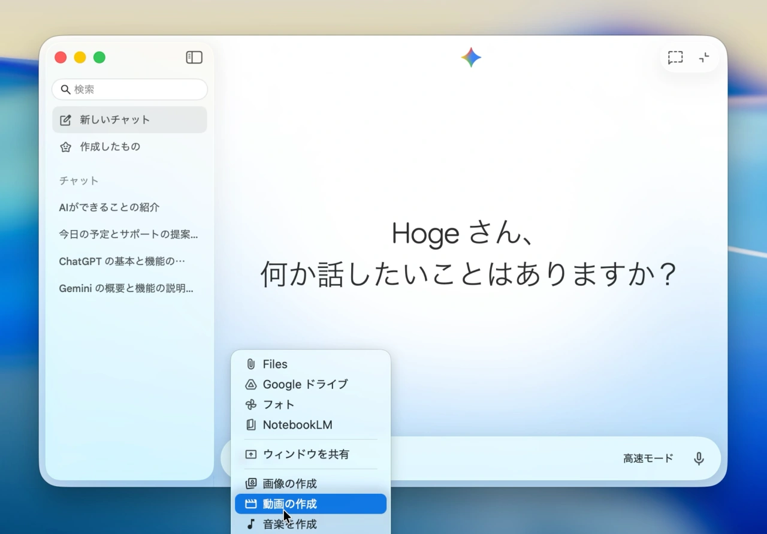Open the chat AIができることの紹介
The height and width of the screenshot is (534, 767).
(108, 207)
